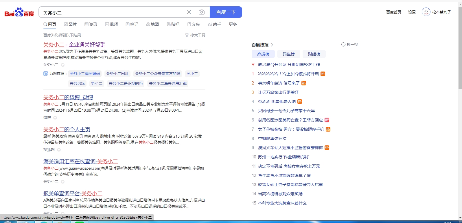Click the 为您推荐 recommendation icon

[x=46, y=74]
